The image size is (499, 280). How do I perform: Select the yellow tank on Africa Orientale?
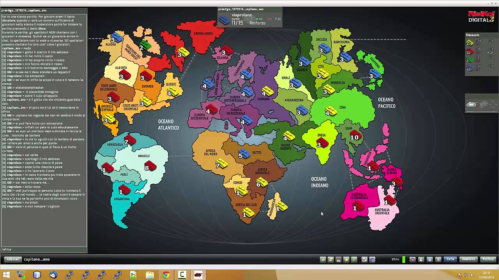[262, 183]
